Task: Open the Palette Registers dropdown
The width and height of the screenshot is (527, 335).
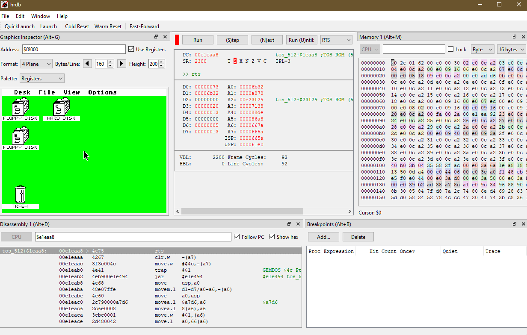Action: coord(42,79)
